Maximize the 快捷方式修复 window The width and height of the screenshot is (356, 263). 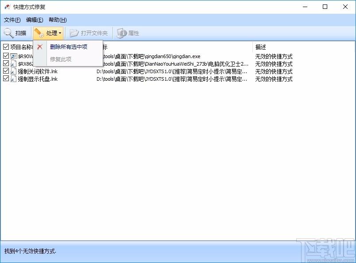pyautogui.click(x=325, y=7)
